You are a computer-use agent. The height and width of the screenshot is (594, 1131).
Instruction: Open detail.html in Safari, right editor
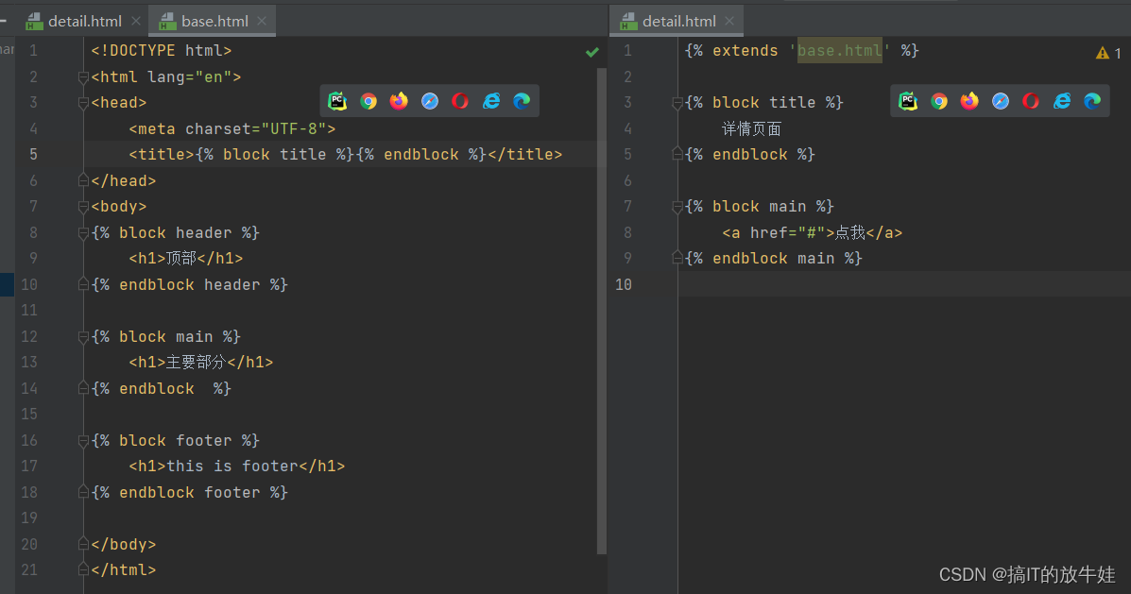[1001, 101]
